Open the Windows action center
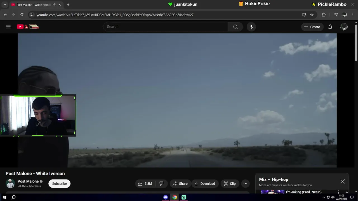 pos(352,197)
